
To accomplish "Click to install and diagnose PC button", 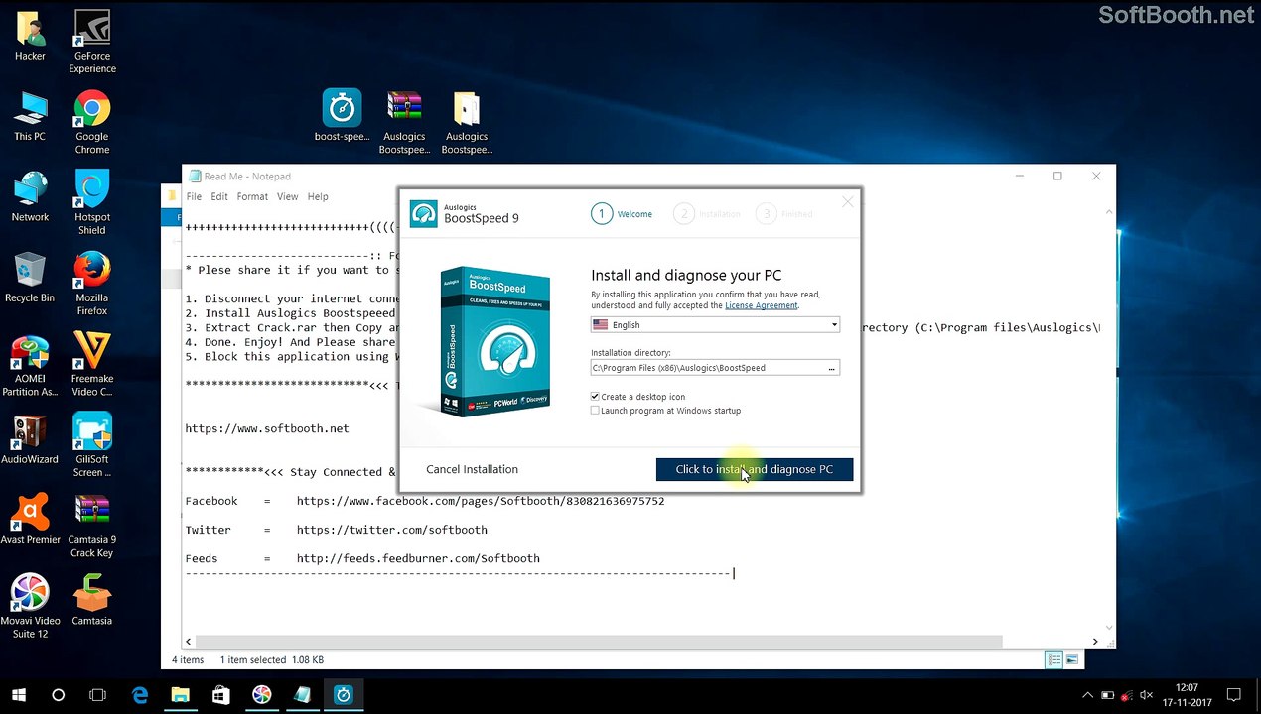I will click(755, 469).
